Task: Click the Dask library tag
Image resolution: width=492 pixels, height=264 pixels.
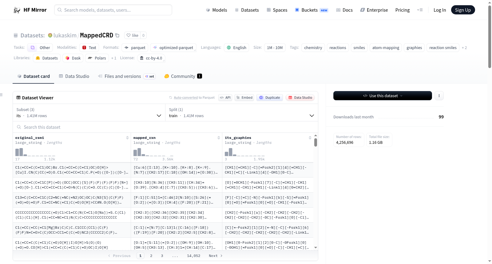Action: [73, 58]
